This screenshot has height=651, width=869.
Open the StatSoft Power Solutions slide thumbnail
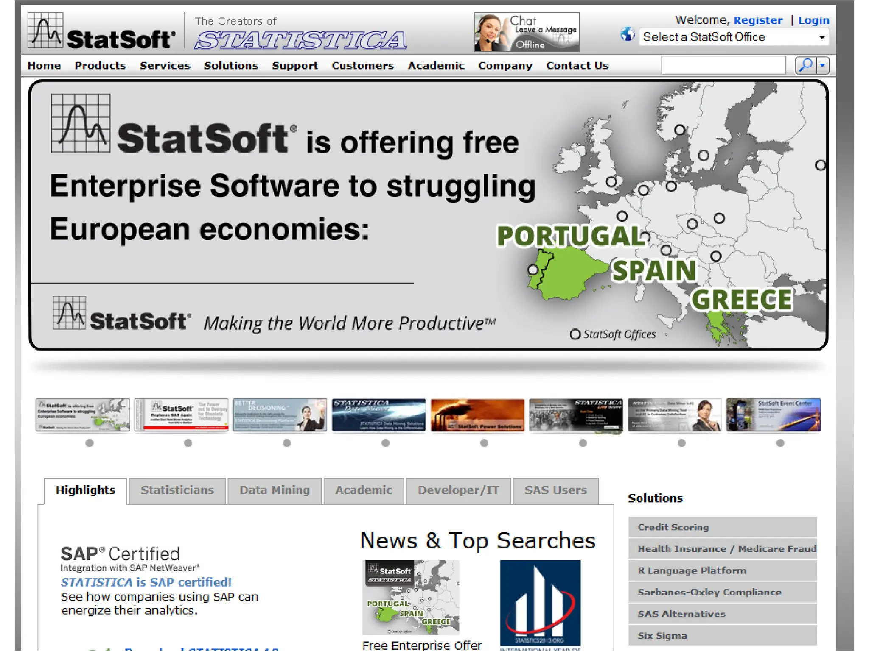coord(477,415)
